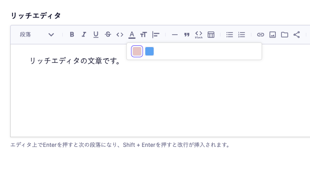The image size is (310, 188).
Task: Insert a hyperlink
Action: (261, 35)
